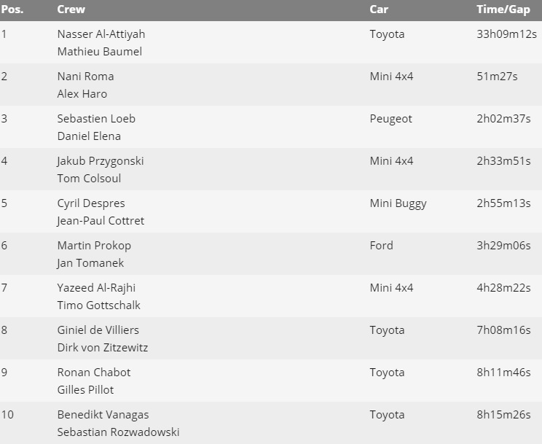
Task: Click Sebastien Loeb's name
Action: pos(96,119)
